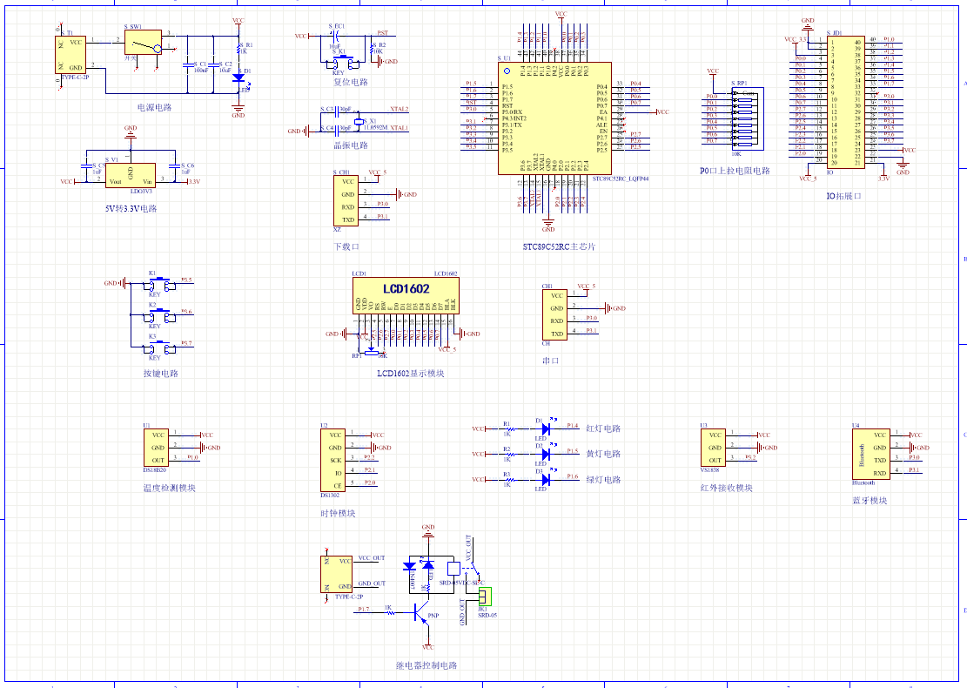Image resolution: width=967 pixels, height=688 pixels.
Task: Select the U2 DS1302 clock module
Action: (333, 461)
